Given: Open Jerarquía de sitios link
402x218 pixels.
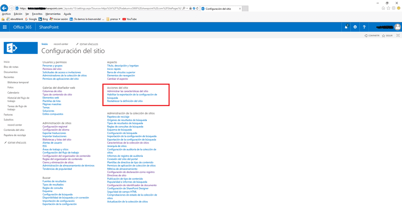Looking at the screenshot, I should pyautogui.click(x=117, y=146).
